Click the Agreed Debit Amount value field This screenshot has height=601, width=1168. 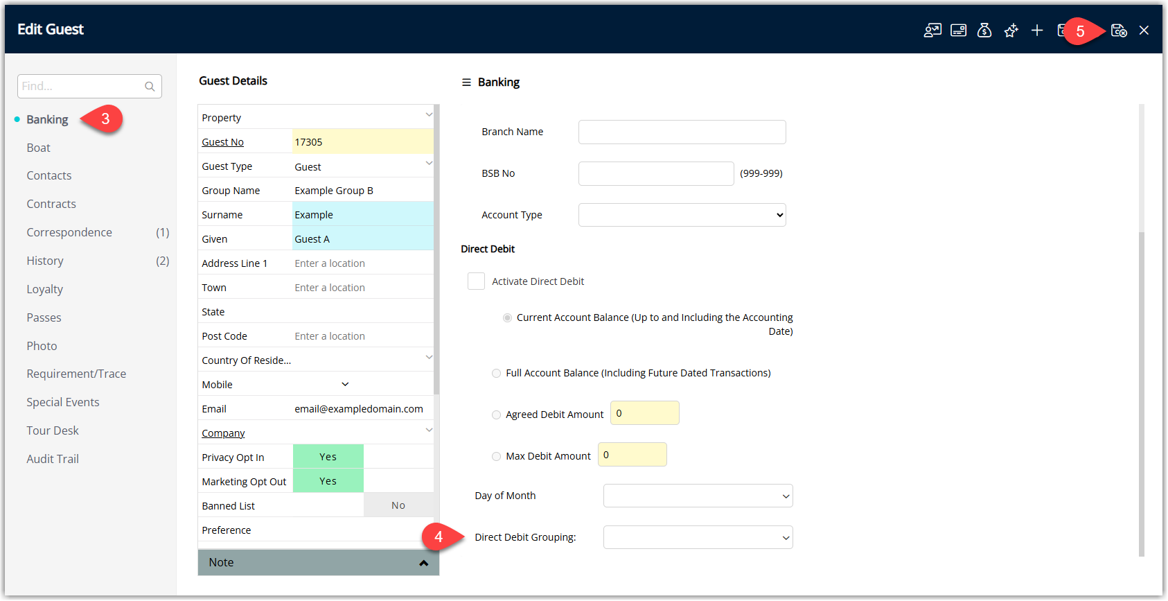(x=645, y=413)
